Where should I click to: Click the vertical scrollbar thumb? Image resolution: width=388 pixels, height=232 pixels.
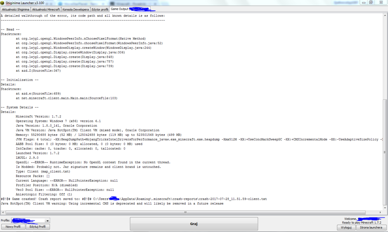pyautogui.click(x=385, y=152)
